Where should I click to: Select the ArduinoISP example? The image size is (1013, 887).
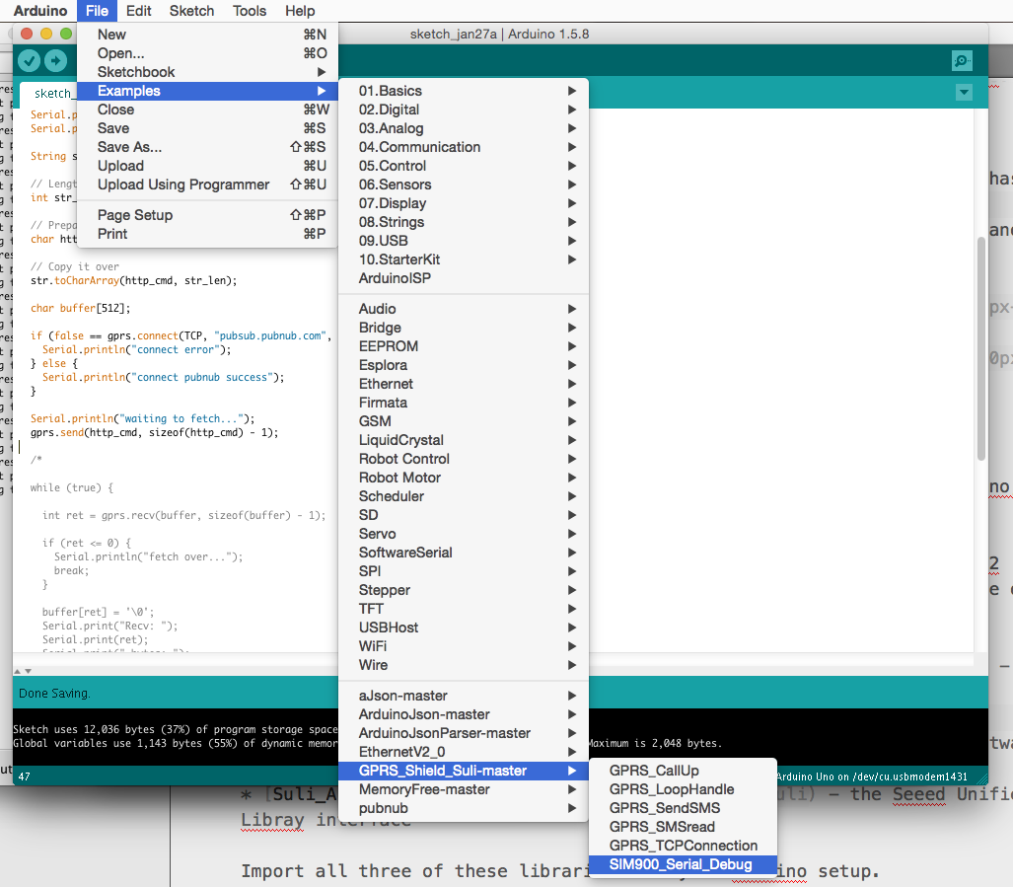pyautogui.click(x=395, y=278)
